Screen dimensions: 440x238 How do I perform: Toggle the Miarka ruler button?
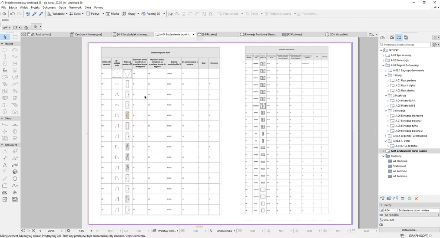(x=113, y=14)
